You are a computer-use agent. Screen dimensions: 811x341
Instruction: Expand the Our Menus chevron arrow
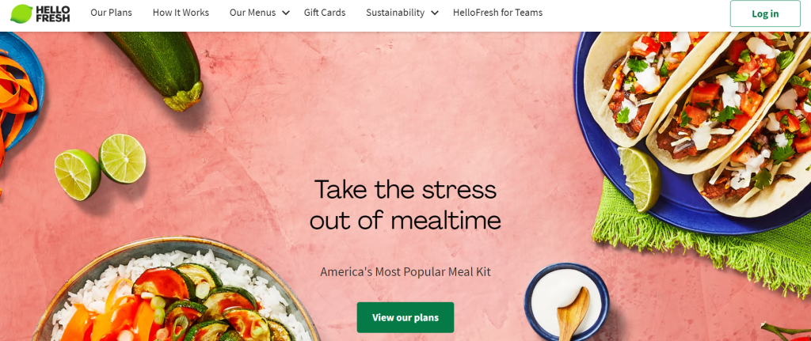286,13
